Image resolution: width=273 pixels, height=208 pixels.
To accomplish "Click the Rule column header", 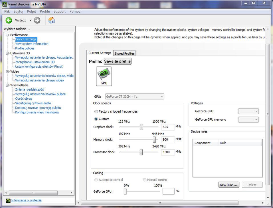I will point(240,143).
